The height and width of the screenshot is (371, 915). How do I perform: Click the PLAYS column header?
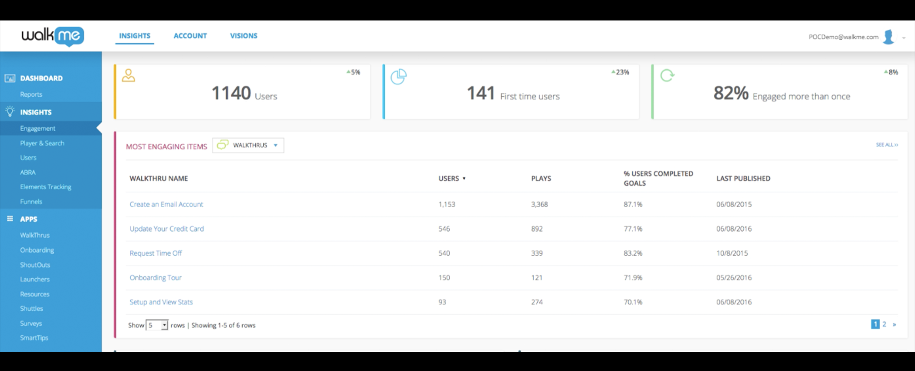[541, 178]
